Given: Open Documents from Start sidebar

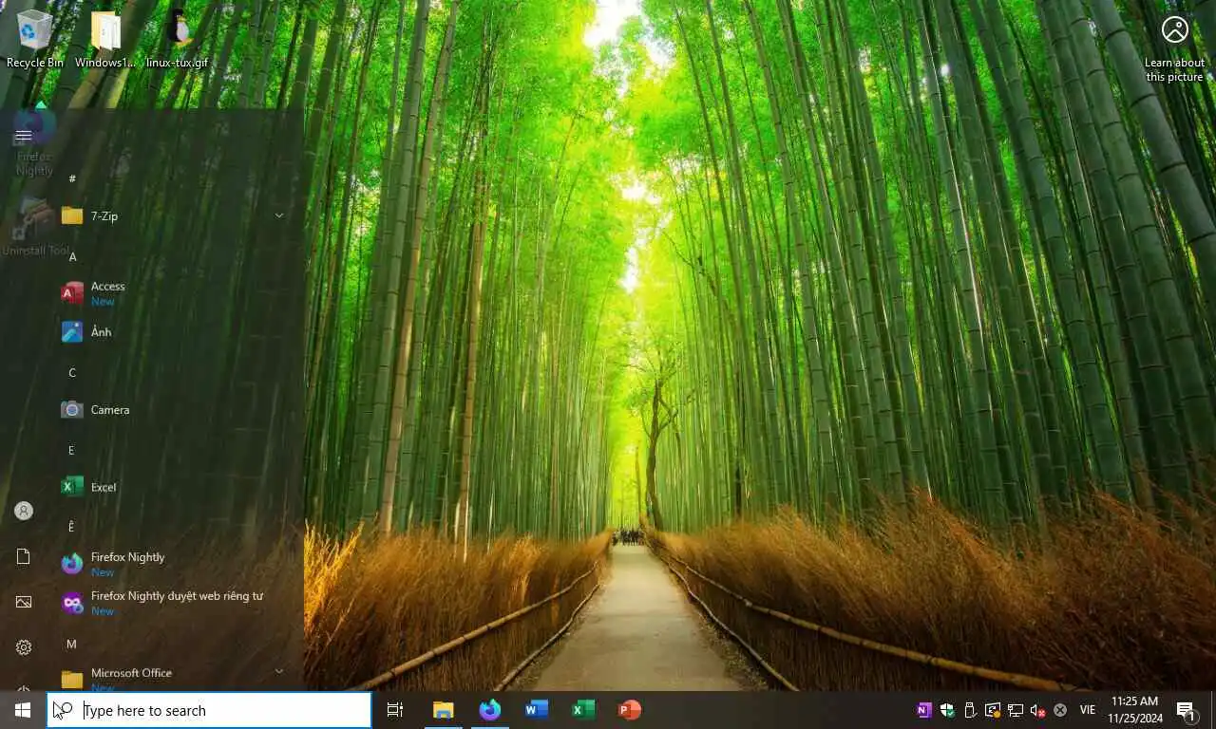Looking at the screenshot, I should pyautogui.click(x=24, y=556).
